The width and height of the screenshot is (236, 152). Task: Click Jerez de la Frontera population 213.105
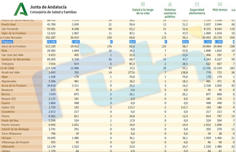pos(50,46)
